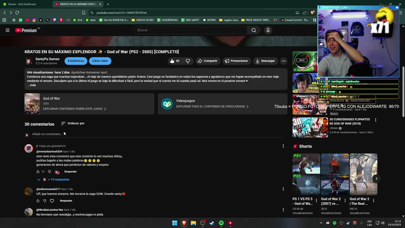Image resolution: width=405 pixels, height=228 pixels.
Task: Open DBD SANTY bookmark
Action: point(190,20)
